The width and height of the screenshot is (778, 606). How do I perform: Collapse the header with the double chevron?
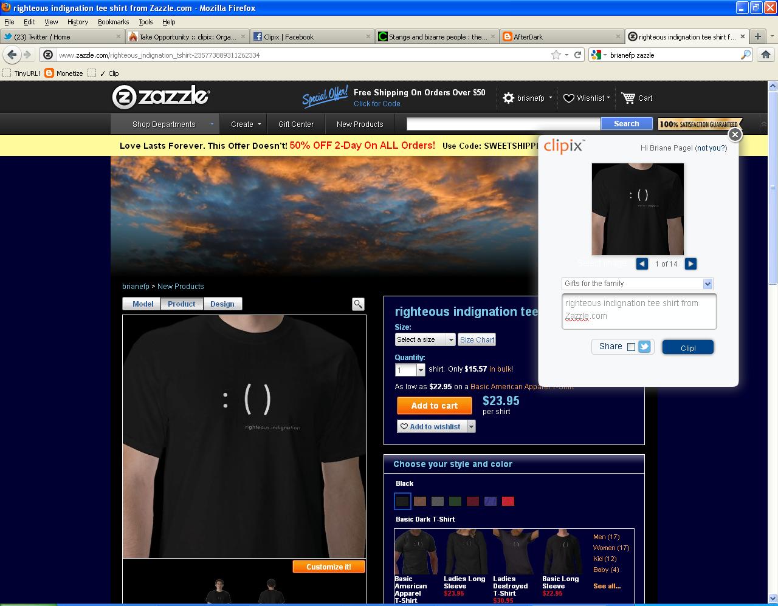[763, 124]
